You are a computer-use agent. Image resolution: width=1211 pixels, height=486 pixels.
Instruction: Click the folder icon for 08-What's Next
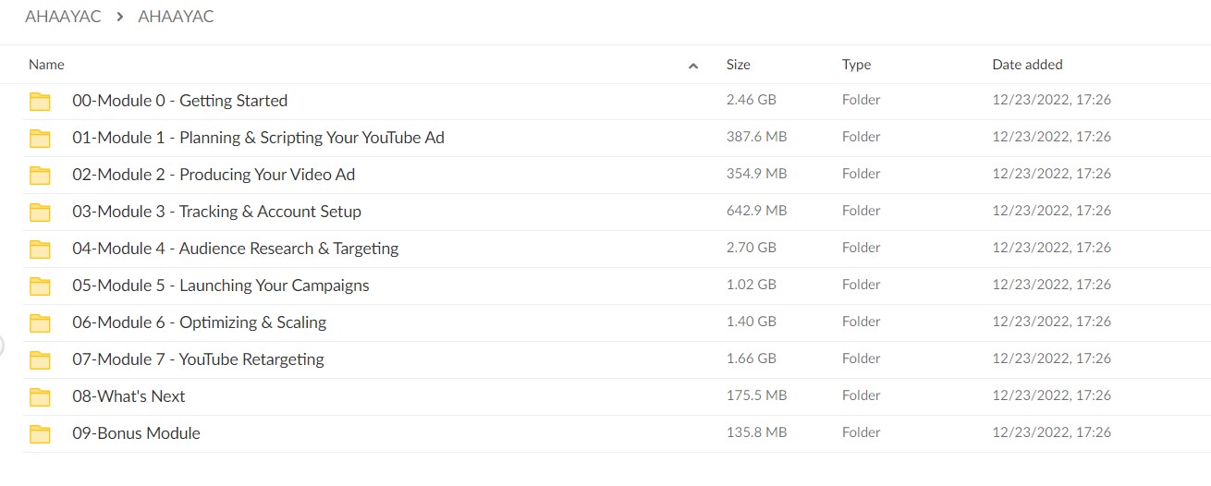tap(40, 397)
